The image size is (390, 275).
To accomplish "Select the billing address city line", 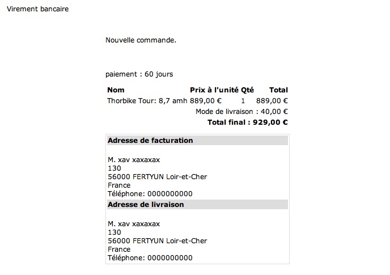I will [x=157, y=177].
